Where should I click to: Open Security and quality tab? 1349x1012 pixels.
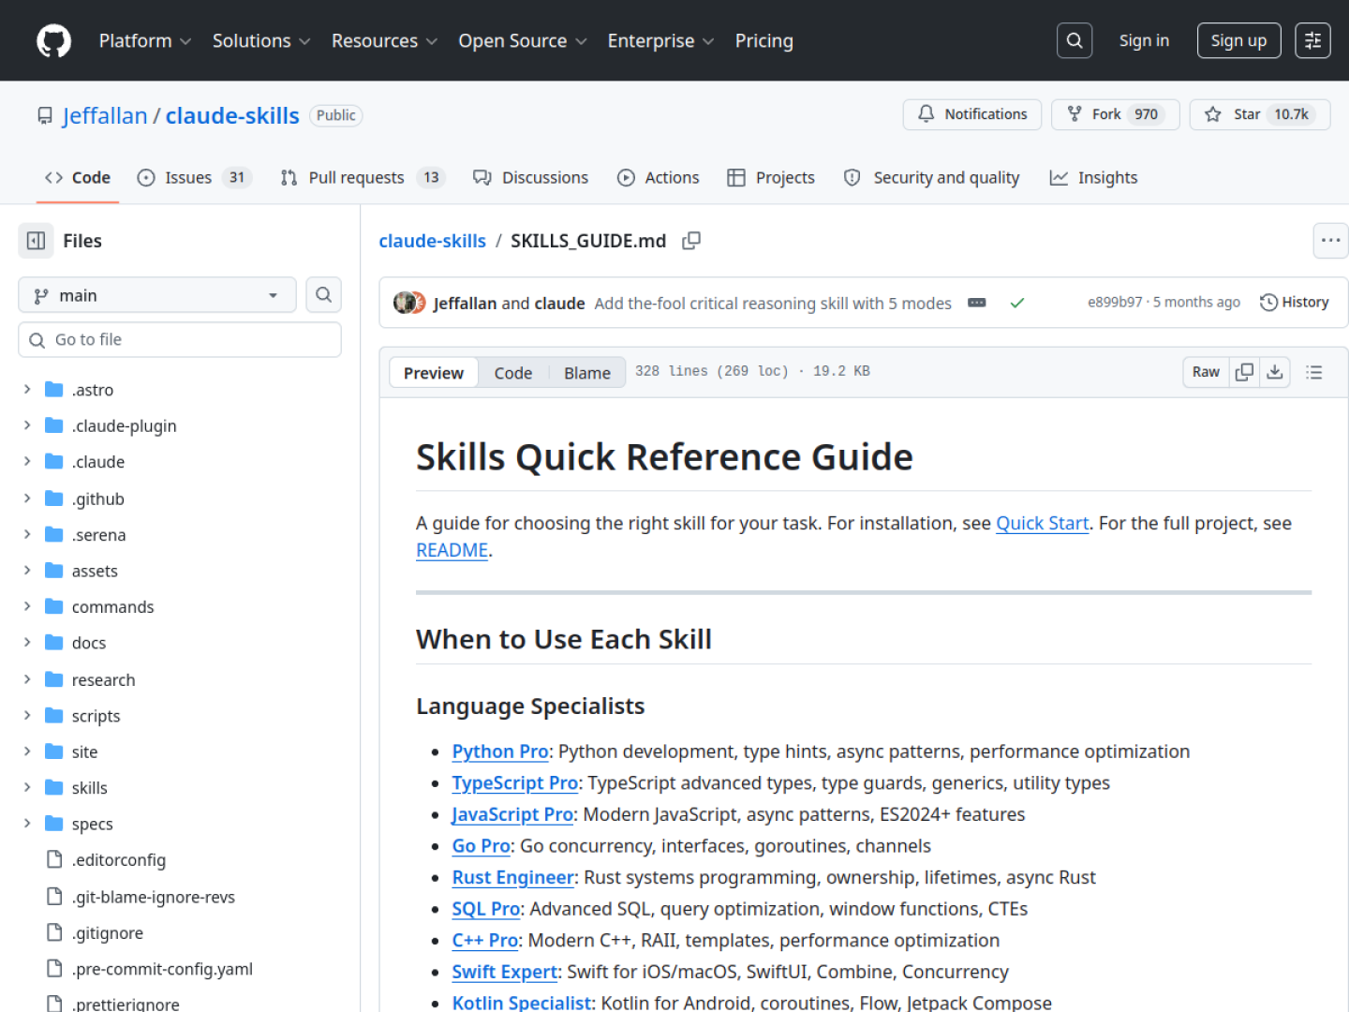pos(932,177)
